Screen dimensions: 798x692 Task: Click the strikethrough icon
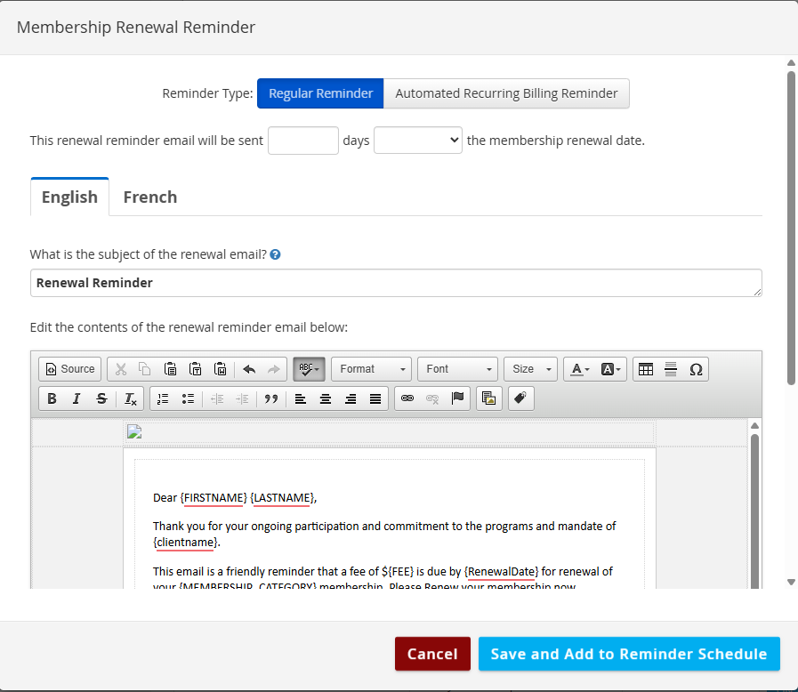(x=101, y=398)
